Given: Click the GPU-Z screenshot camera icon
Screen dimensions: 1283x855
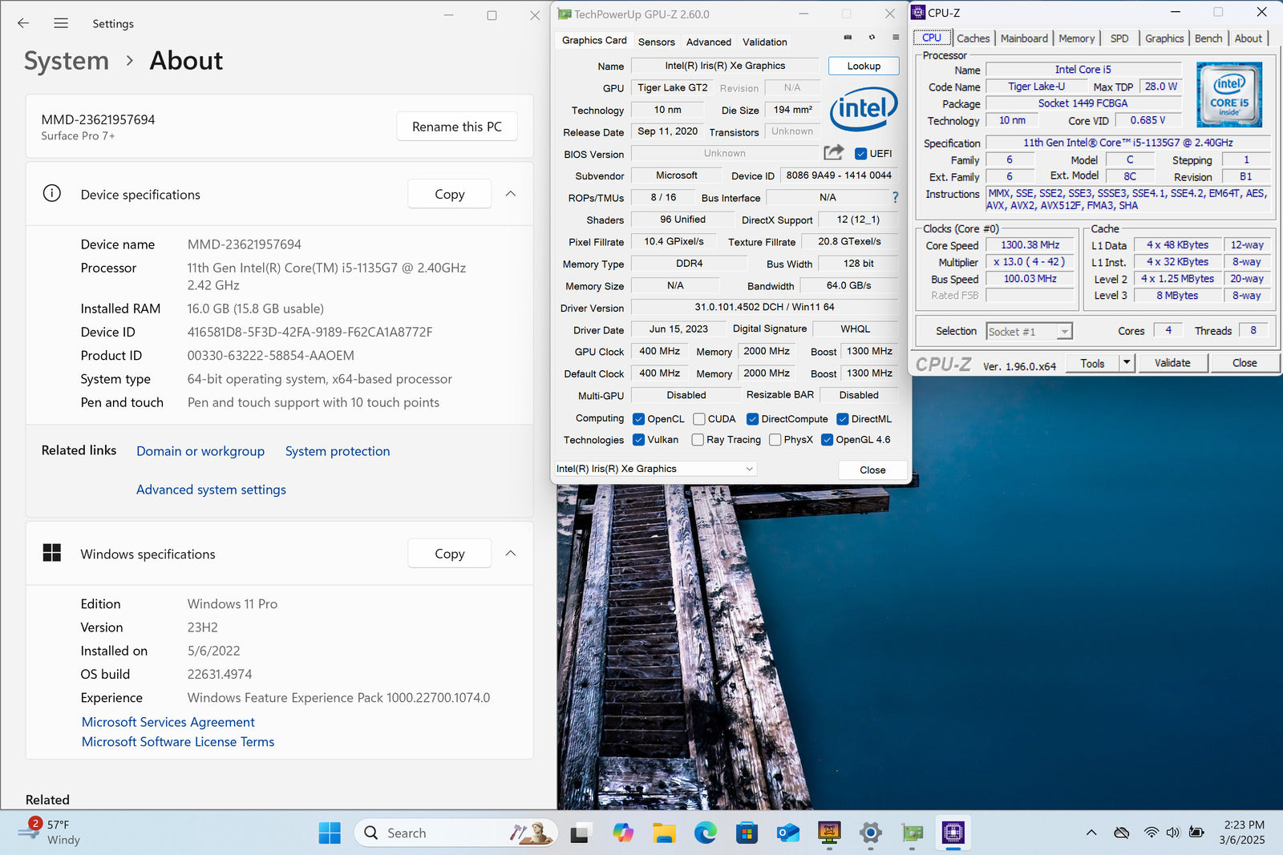Looking at the screenshot, I should pyautogui.click(x=848, y=38).
